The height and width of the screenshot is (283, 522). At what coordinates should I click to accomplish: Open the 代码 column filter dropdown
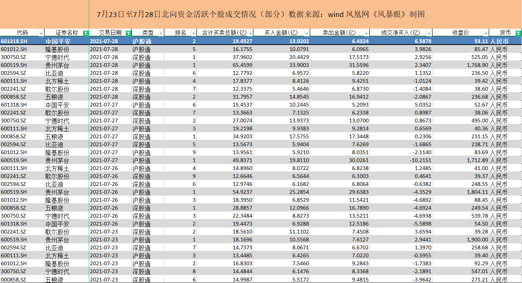(x=41, y=33)
